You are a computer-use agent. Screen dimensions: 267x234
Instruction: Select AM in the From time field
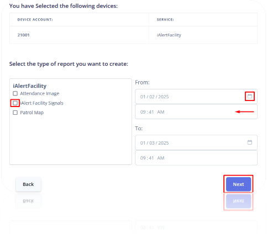(x=161, y=112)
